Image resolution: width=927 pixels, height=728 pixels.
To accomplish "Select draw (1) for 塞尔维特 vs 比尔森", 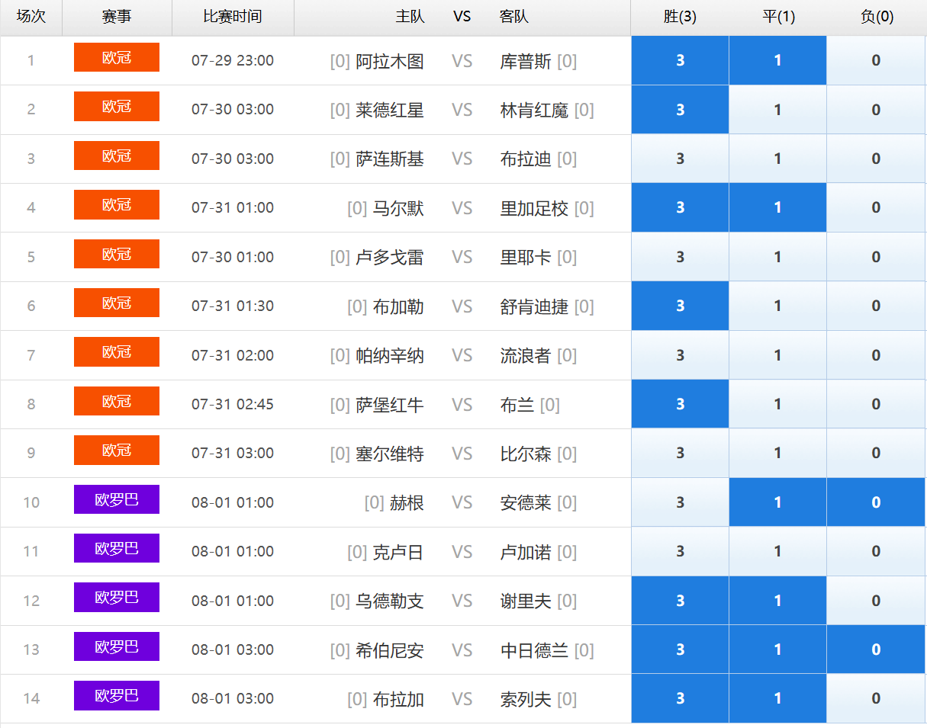I will [x=777, y=453].
